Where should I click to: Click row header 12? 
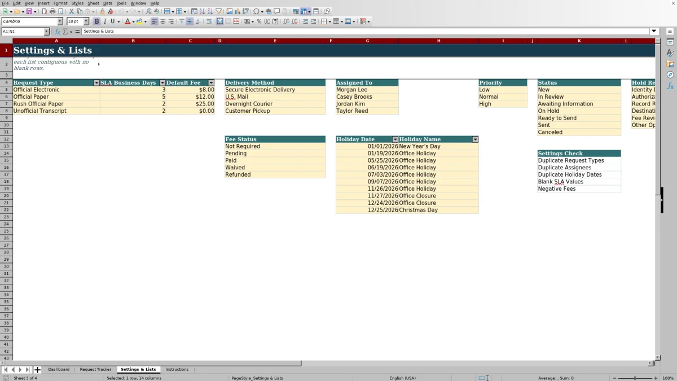click(x=6, y=139)
